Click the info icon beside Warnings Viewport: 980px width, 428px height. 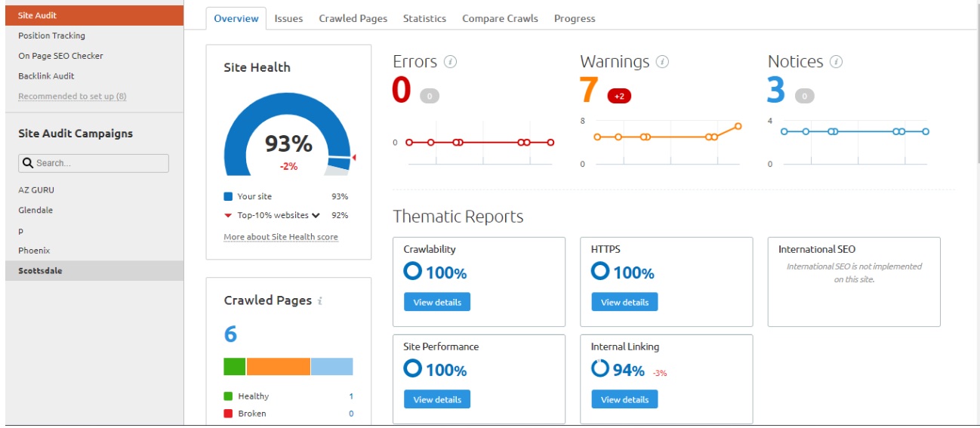662,62
